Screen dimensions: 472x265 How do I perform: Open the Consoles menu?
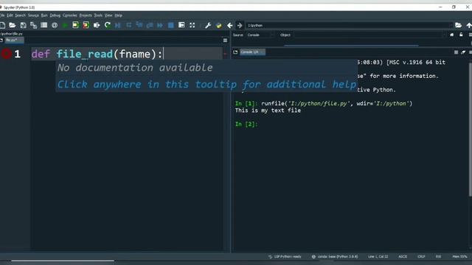click(x=70, y=15)
